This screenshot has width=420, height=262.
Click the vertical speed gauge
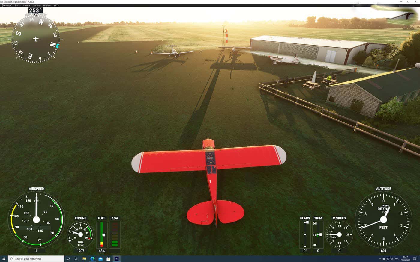[x=339, y=234]
